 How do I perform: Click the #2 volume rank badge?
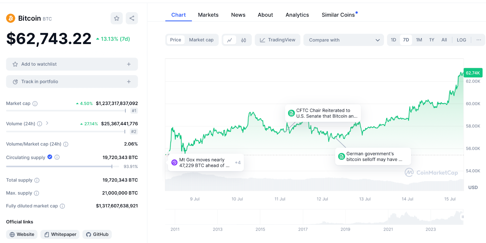coord(134,132)
